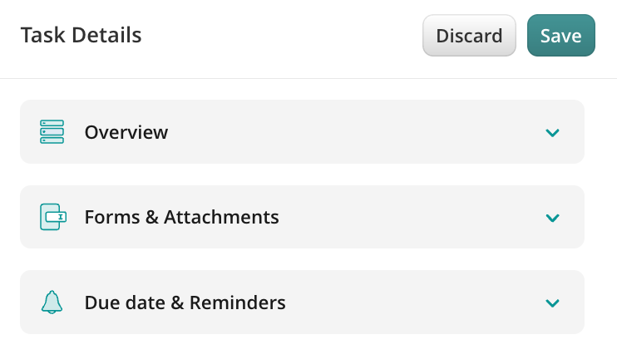This screenshot has width=617, height=364.
Task: Open the Due date & Reminders chevron
Action: [552, 303]
